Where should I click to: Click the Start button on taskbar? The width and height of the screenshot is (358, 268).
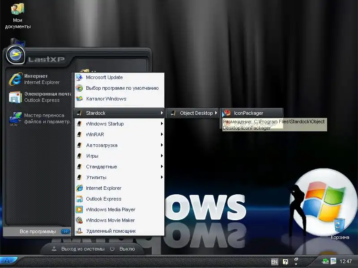click(x=8, y=260)
